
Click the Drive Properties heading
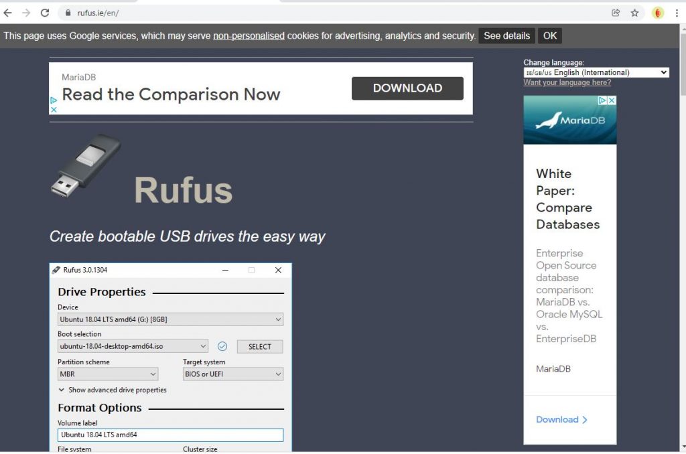tap(102, 292)
